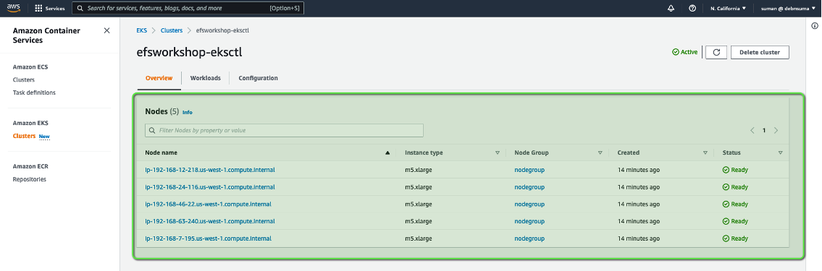The width and height of the screenshot is (822, 271).
Task: Open node ip-192-168-12-218
Action: click(x=210, y=170)
